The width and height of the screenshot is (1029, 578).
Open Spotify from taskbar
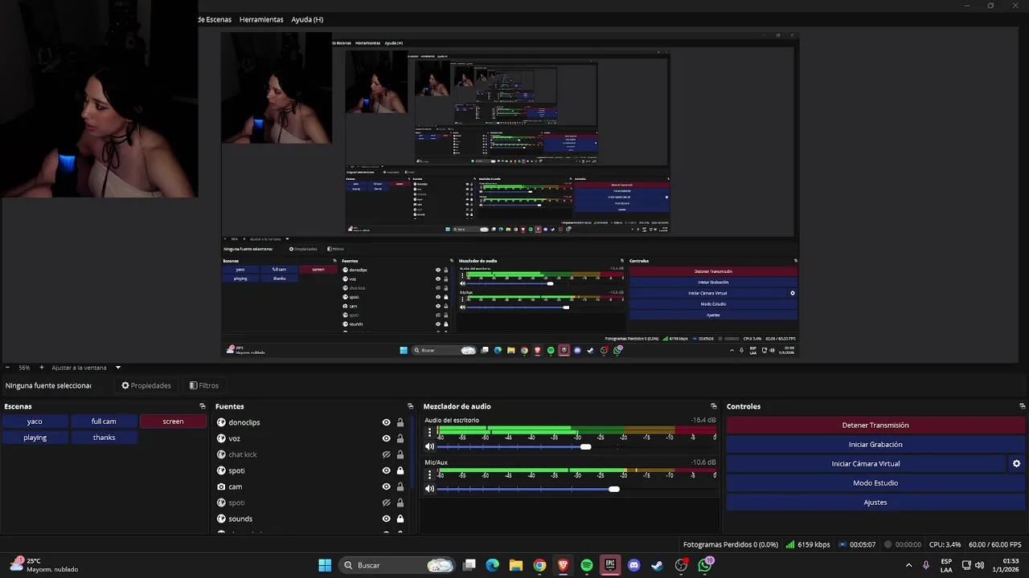(x=587, y=565)
